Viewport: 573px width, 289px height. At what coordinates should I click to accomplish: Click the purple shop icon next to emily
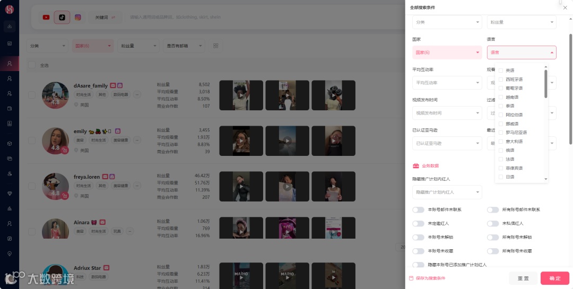(x=118, y=131)
